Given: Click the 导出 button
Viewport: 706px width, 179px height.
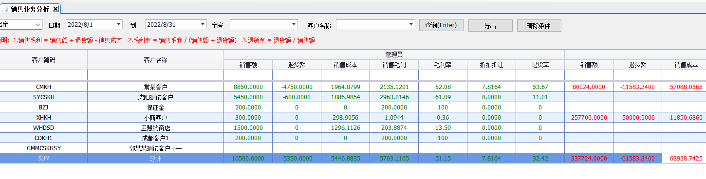Looking at the screenshot, I should (x=490, y=25).
